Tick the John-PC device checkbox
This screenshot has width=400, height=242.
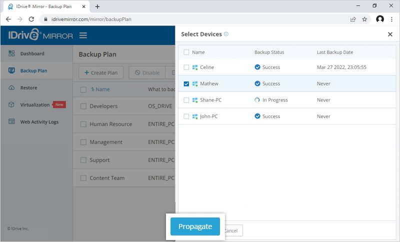pyautogui.click(x=186, y=116)
